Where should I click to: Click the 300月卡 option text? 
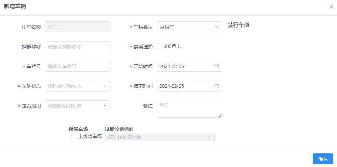click(172, 46)
